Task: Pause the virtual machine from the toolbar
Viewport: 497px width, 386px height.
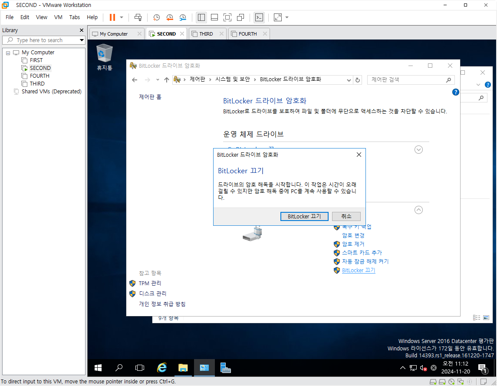Action: [112, 17]
